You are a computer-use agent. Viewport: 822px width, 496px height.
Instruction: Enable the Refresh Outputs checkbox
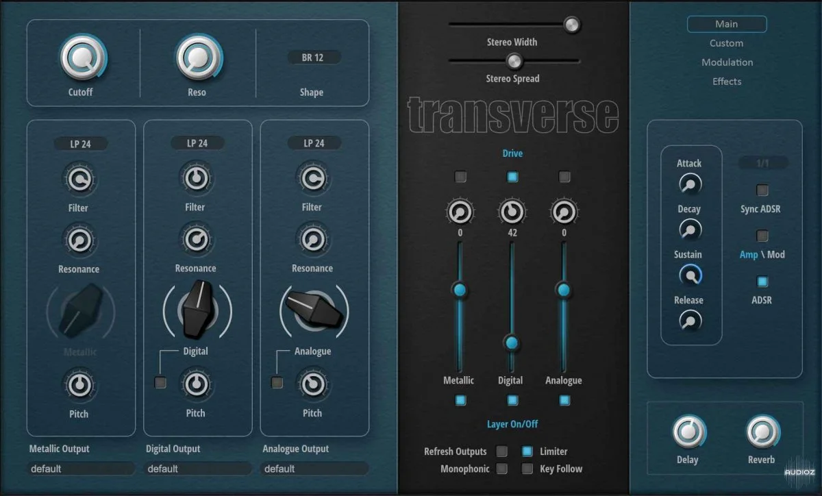(x=502, y=451)
